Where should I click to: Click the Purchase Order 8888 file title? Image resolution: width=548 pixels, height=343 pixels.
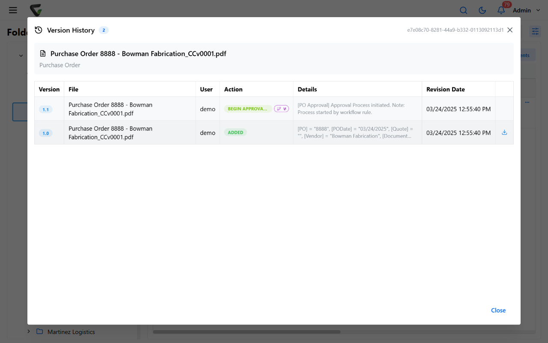138,54
